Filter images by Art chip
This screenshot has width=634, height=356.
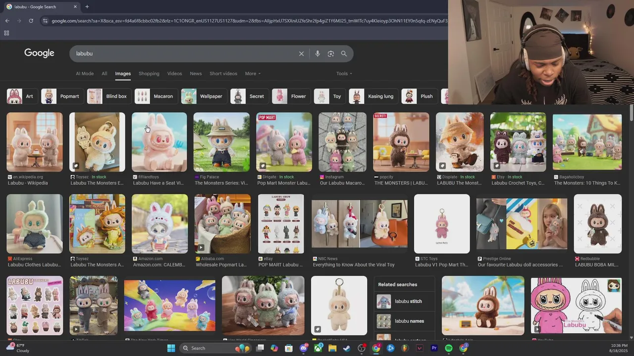(x=22, y=96)
